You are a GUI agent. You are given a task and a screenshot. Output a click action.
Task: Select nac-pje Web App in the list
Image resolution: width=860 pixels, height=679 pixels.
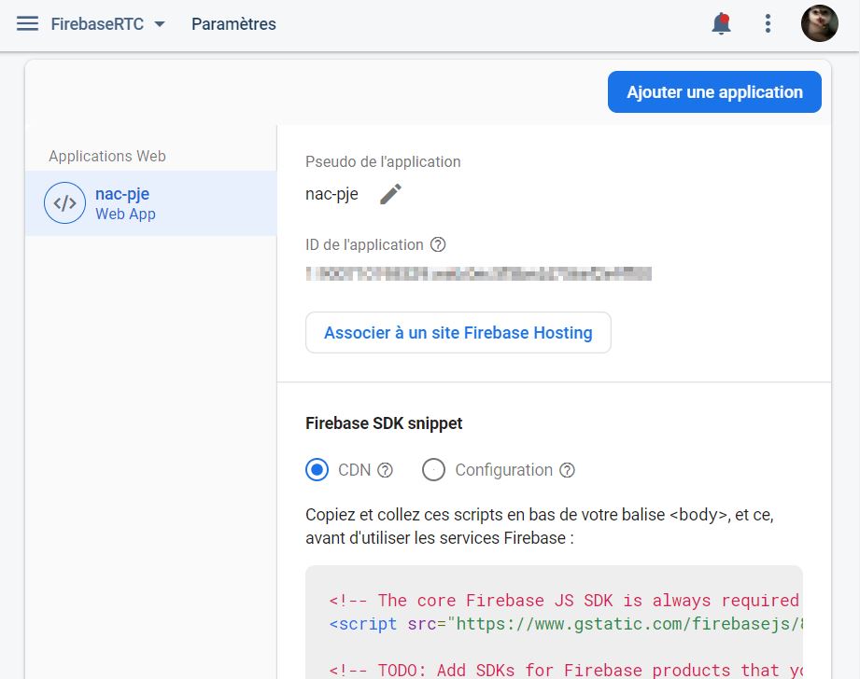coord(151,203)
